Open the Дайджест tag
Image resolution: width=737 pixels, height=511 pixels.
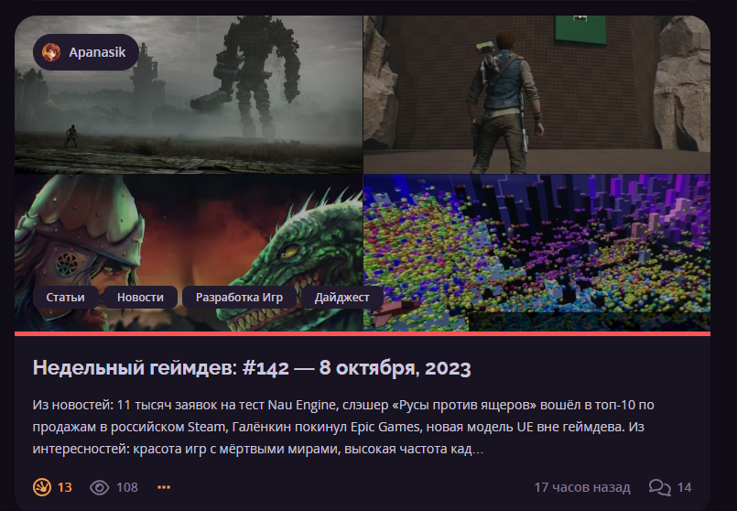pyautogui.click(x=341, y=297)
